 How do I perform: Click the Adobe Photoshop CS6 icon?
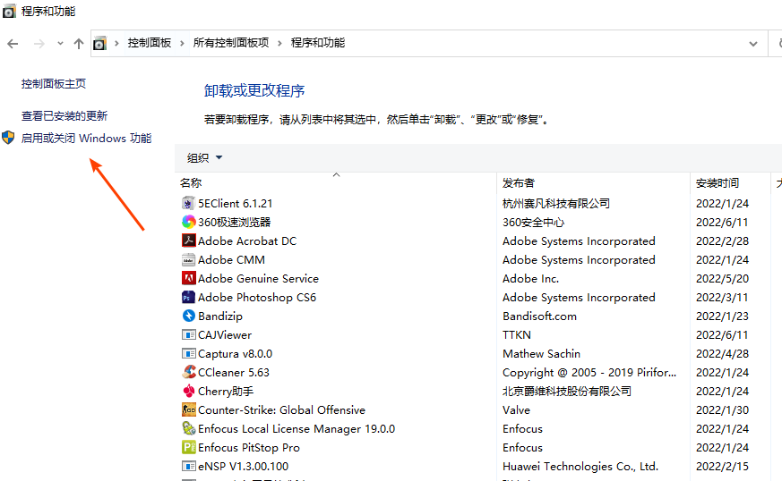point(188,297)
